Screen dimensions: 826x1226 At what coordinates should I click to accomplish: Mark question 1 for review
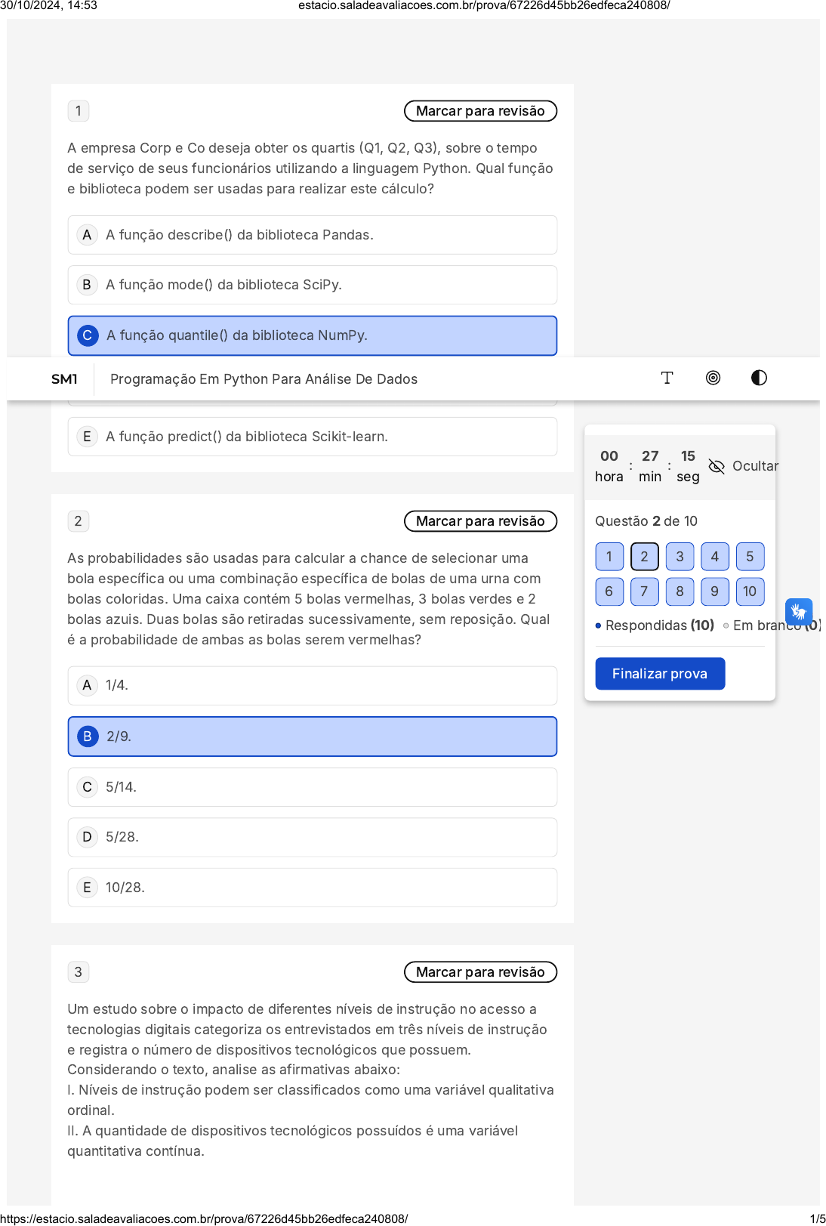pos(480,111)
